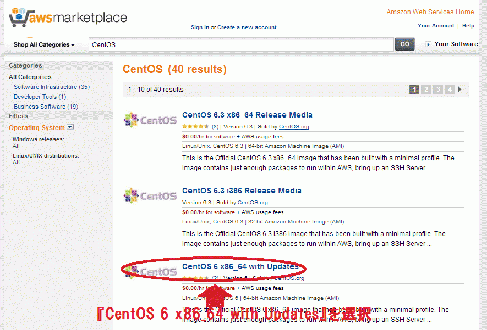The width and height of the screenshot is (487, 330).
Task: Click the 'CentOS (40 results)' heading
Action: point(174,69)
